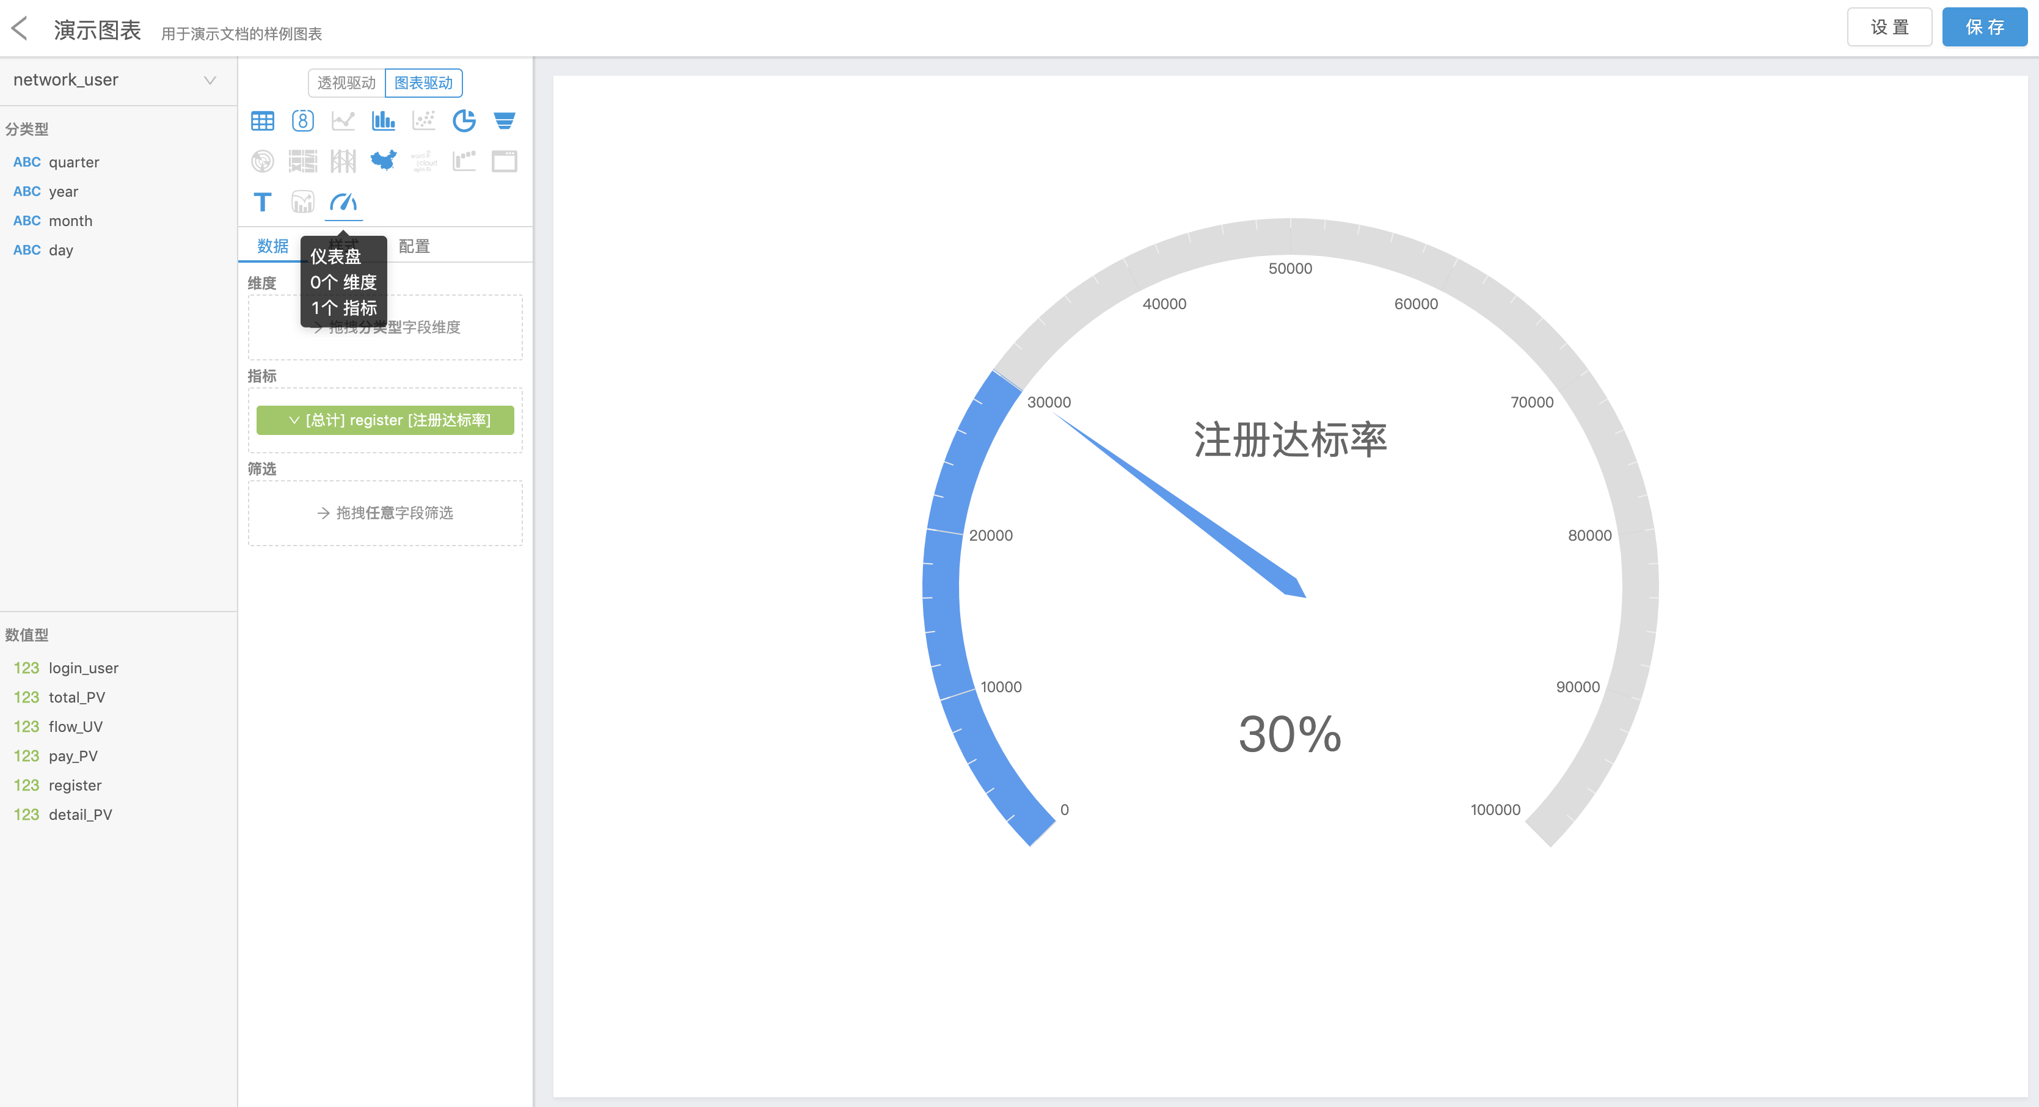Select the text widget T icon
Screen dimensions: 2039x1107
(x=262, y=202)
